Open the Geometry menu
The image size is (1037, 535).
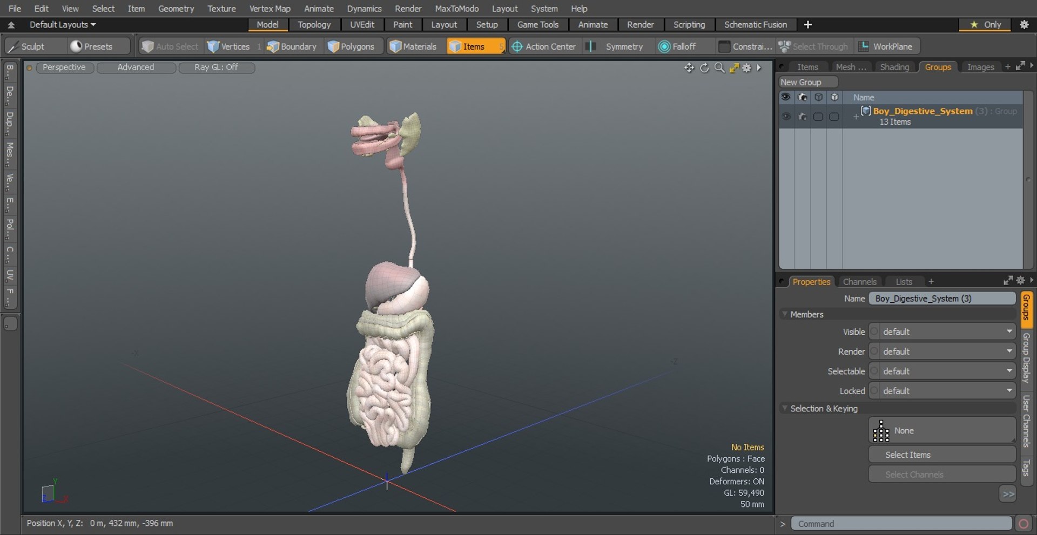click(176, 9)
